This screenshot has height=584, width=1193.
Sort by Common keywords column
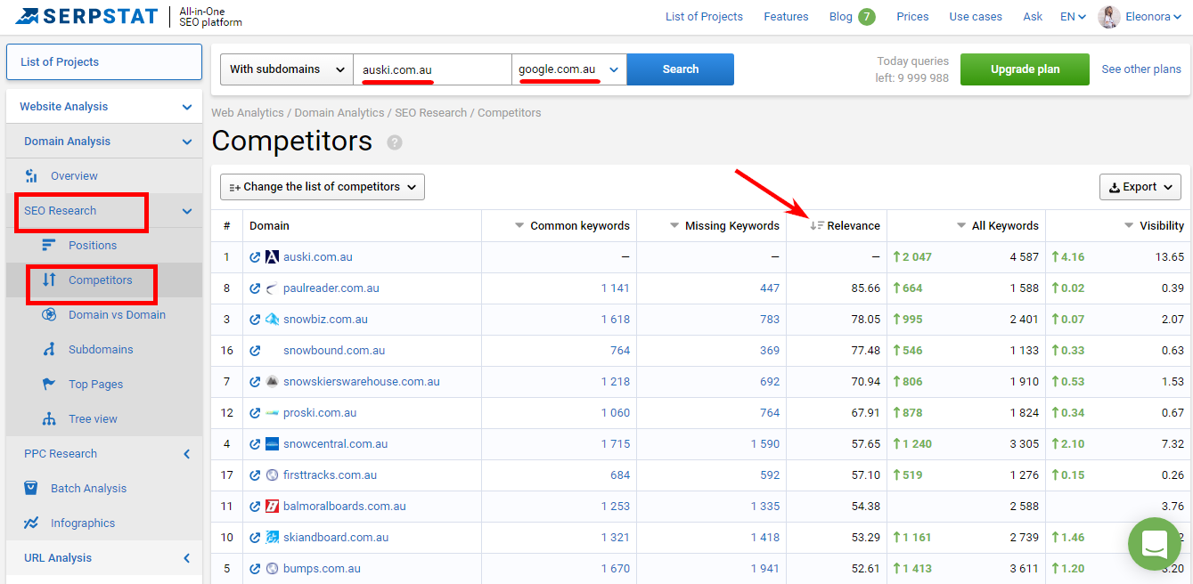(x=573, y=226)
